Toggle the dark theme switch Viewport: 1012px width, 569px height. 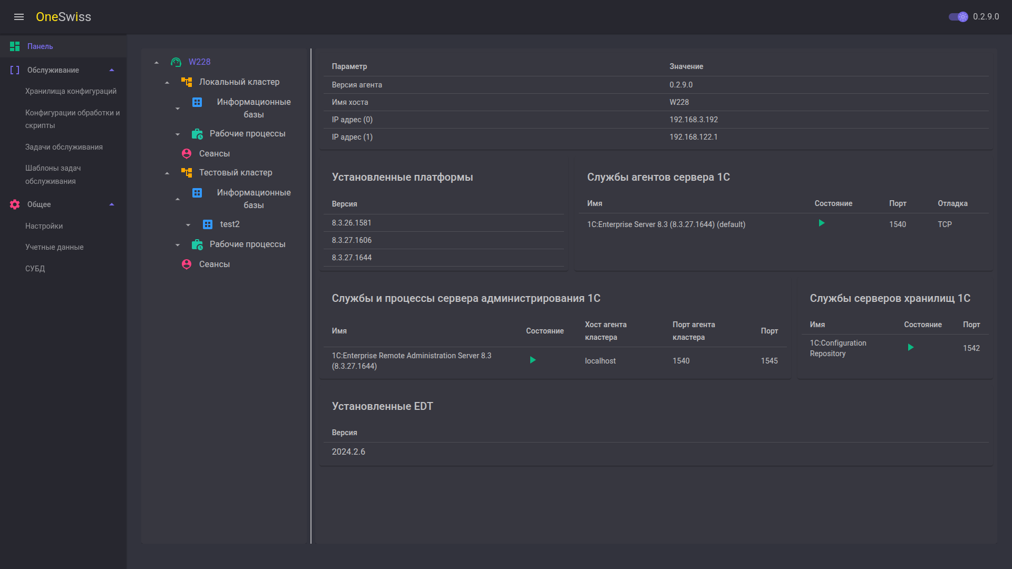958,17
